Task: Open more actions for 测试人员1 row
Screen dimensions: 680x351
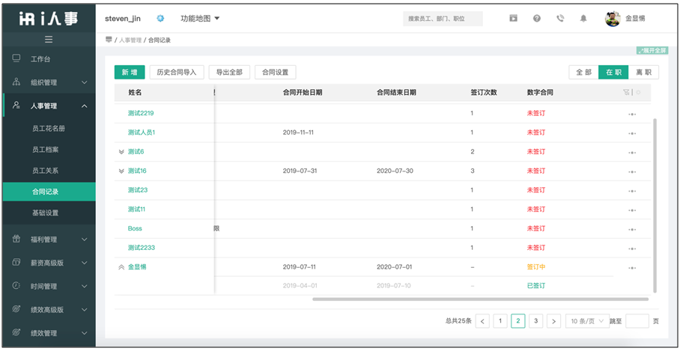Action: pyautogui.click(x=632, y=133)
